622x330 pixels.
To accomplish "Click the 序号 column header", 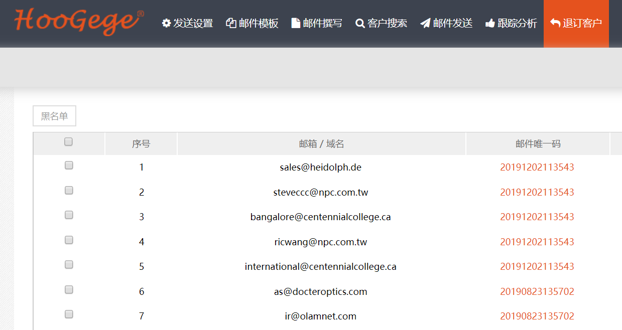I will [x=141, y=144].
